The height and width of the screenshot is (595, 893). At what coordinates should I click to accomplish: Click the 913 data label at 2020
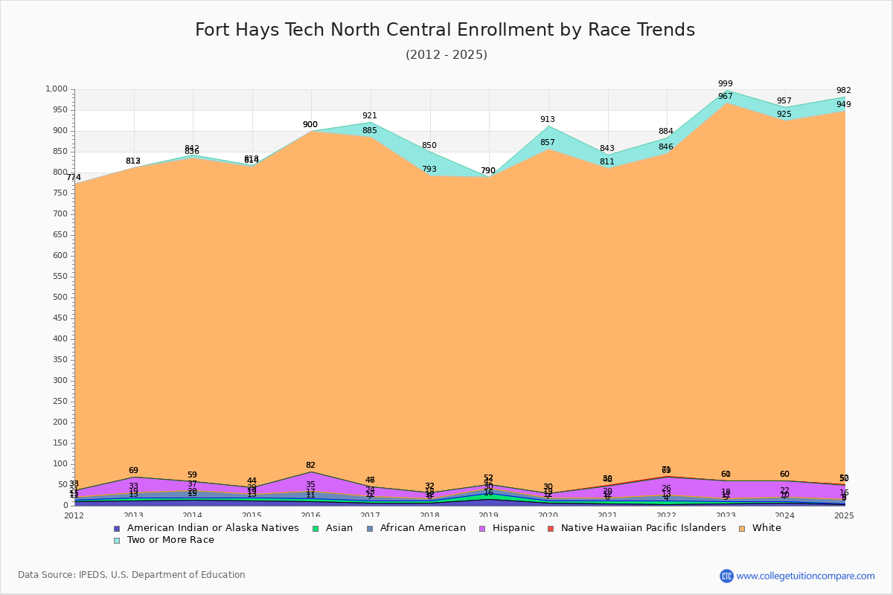coord(548,119)
